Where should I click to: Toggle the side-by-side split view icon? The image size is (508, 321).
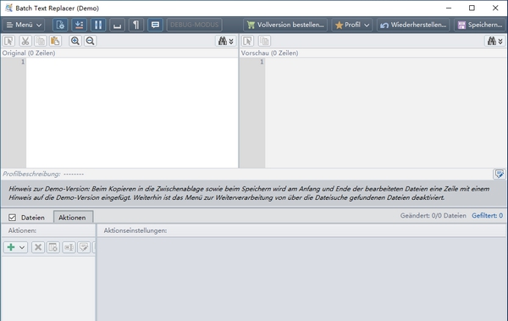point(98,25)
